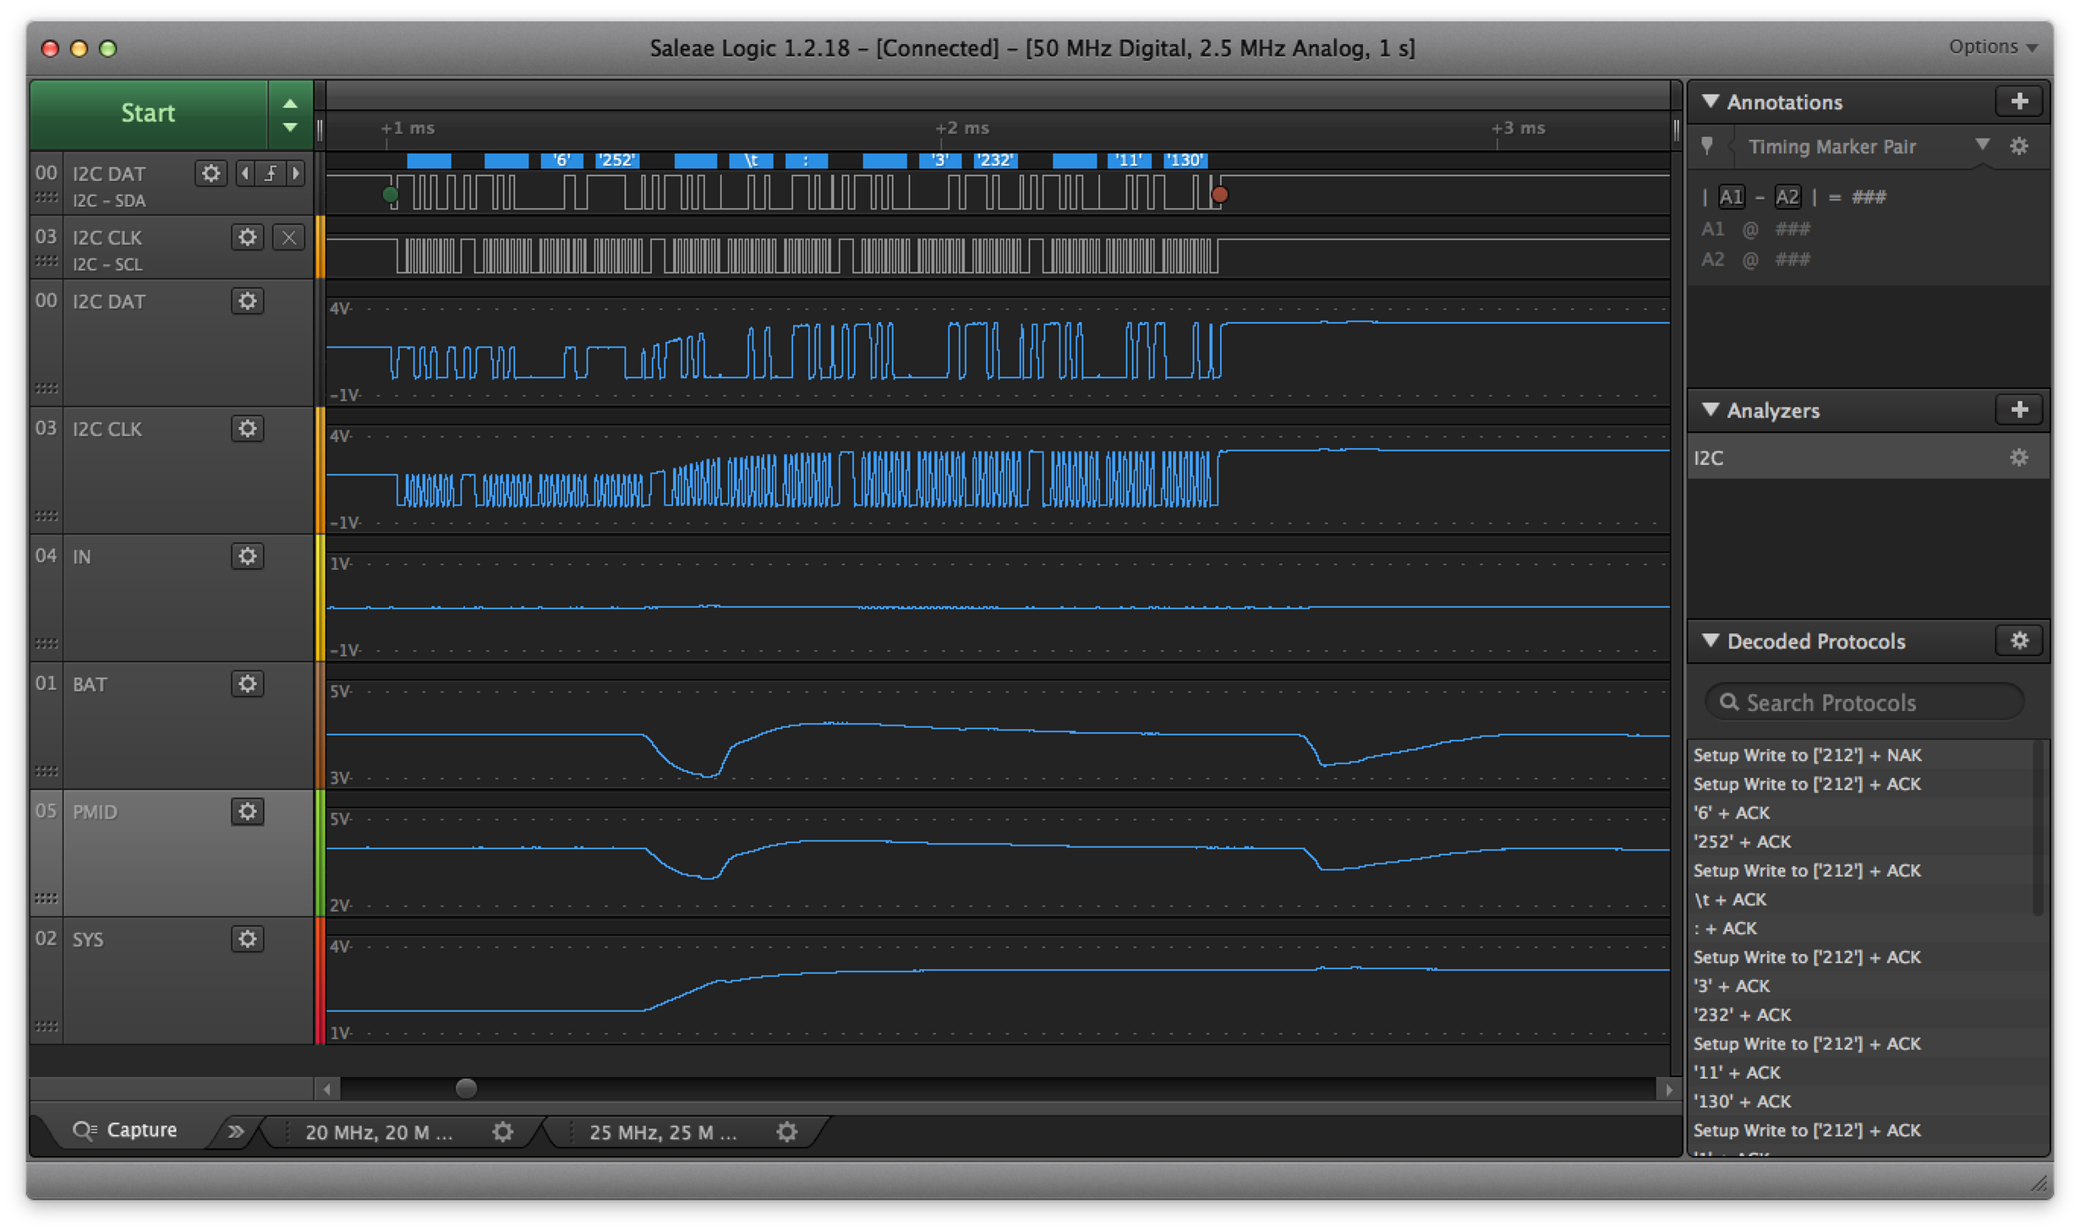The height and width of the screenshot is (1232, 2080).
Task: Jump to previous edge on I2C DAT
Action: point(245,173)
